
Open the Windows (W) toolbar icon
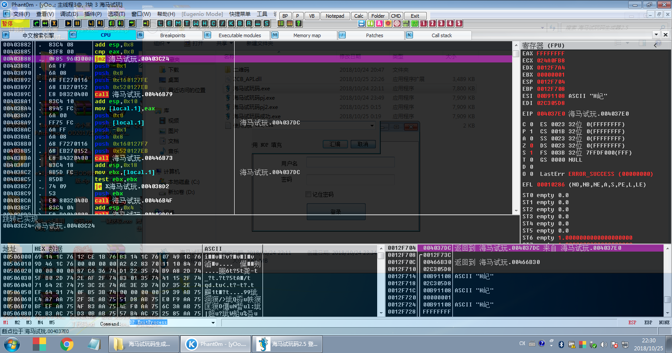pyautogui.click(x=196, y=23)
